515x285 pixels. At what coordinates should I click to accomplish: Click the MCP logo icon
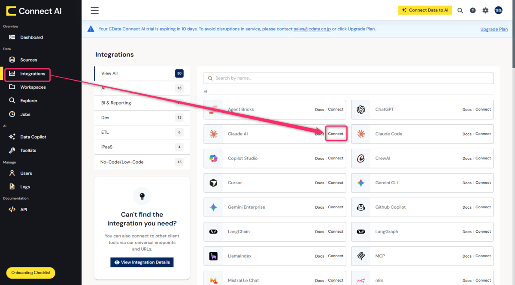coord(361,256)
